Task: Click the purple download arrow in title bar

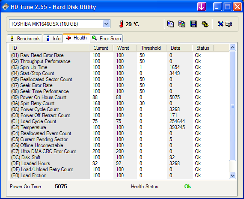Action: (x=202, y=7)
